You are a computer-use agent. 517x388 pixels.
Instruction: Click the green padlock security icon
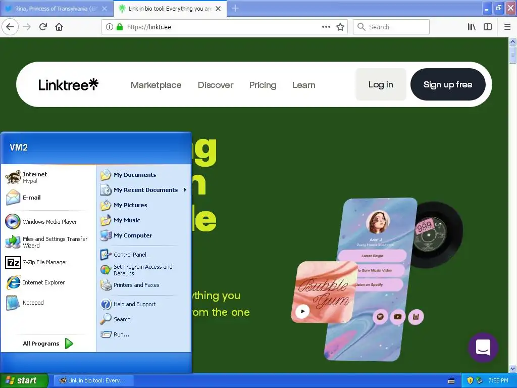[x=120, y=27]
